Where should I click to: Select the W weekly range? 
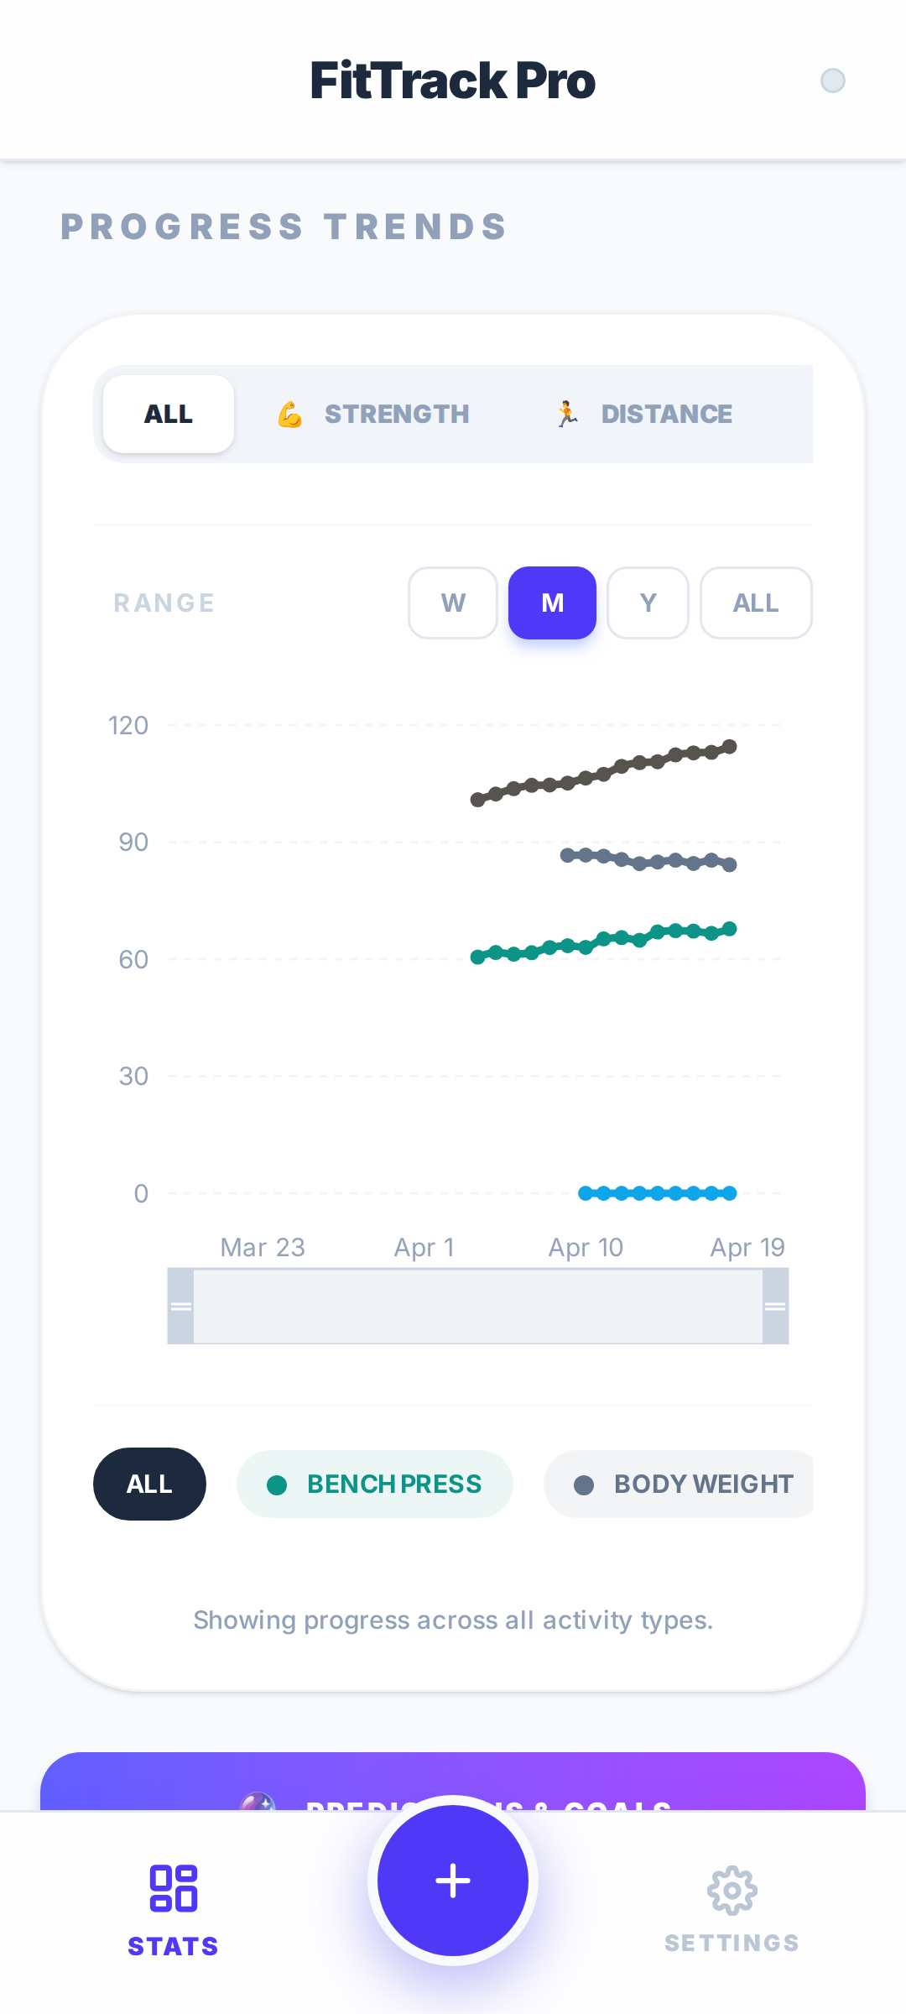tap(453, 603)
